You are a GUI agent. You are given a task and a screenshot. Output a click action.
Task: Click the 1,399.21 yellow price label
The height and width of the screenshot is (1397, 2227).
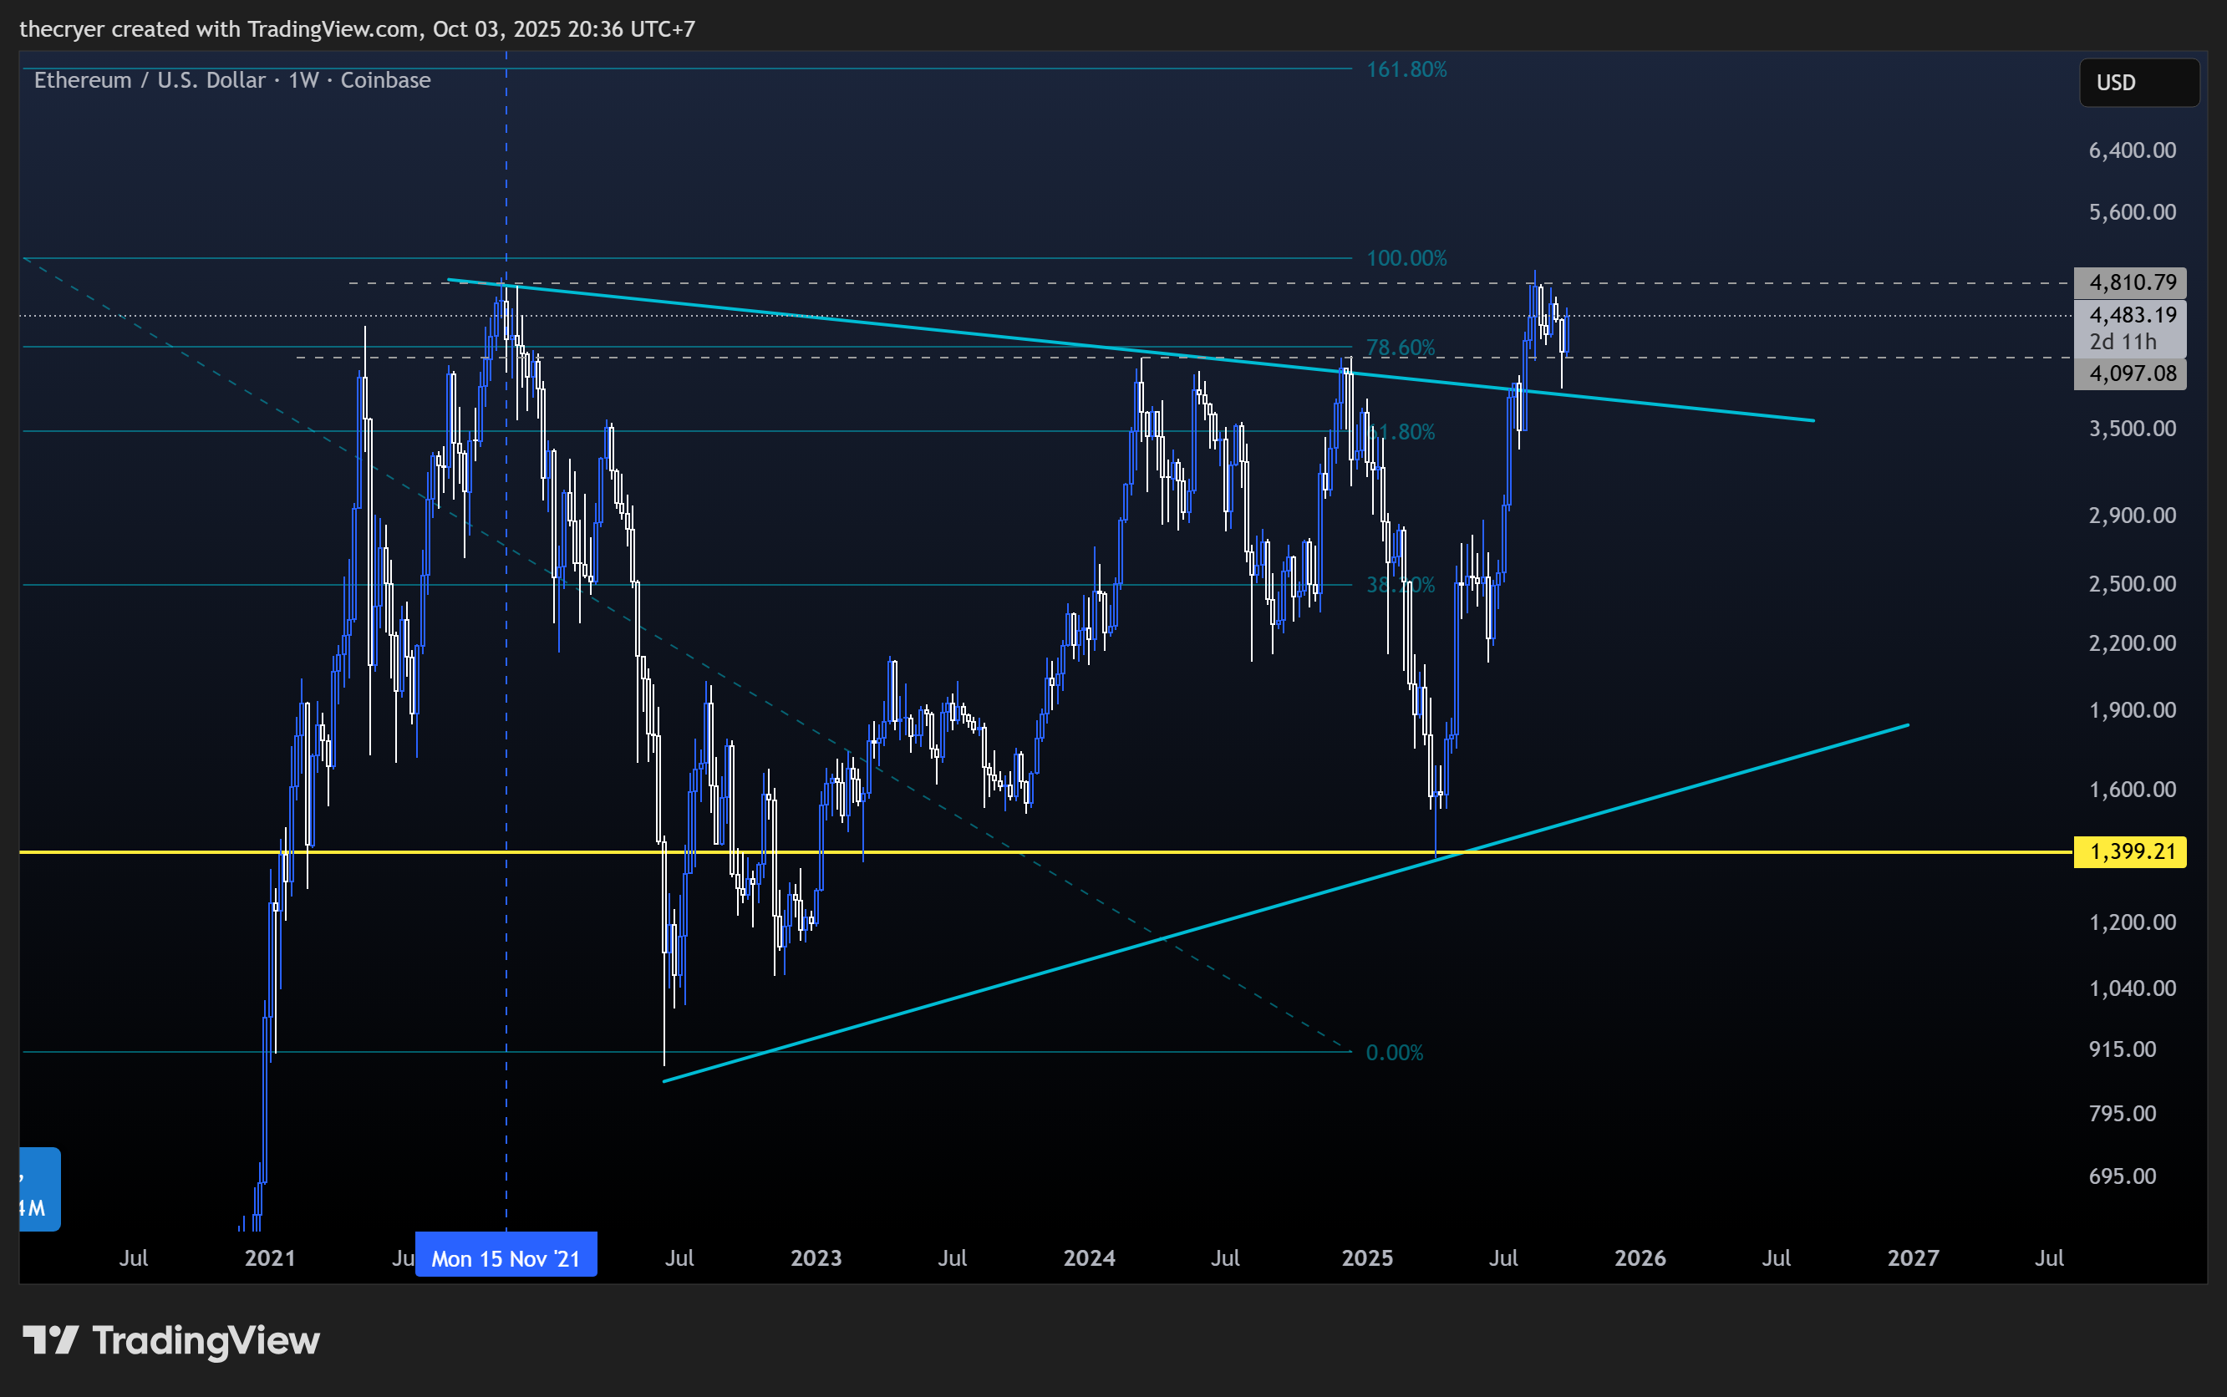(2130, 851)
